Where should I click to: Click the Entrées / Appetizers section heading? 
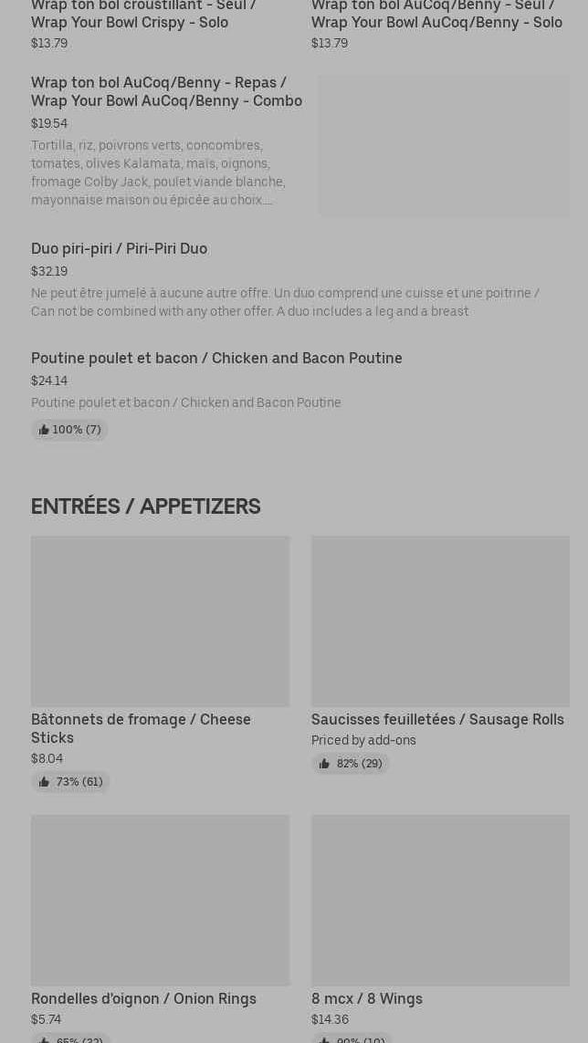click(145, 506)
